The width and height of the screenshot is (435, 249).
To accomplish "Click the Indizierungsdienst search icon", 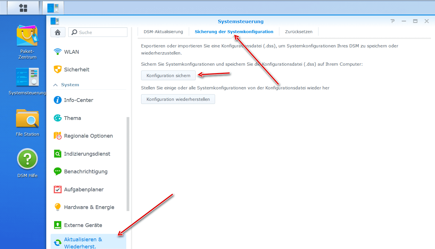I will click(x=58, y=154).
